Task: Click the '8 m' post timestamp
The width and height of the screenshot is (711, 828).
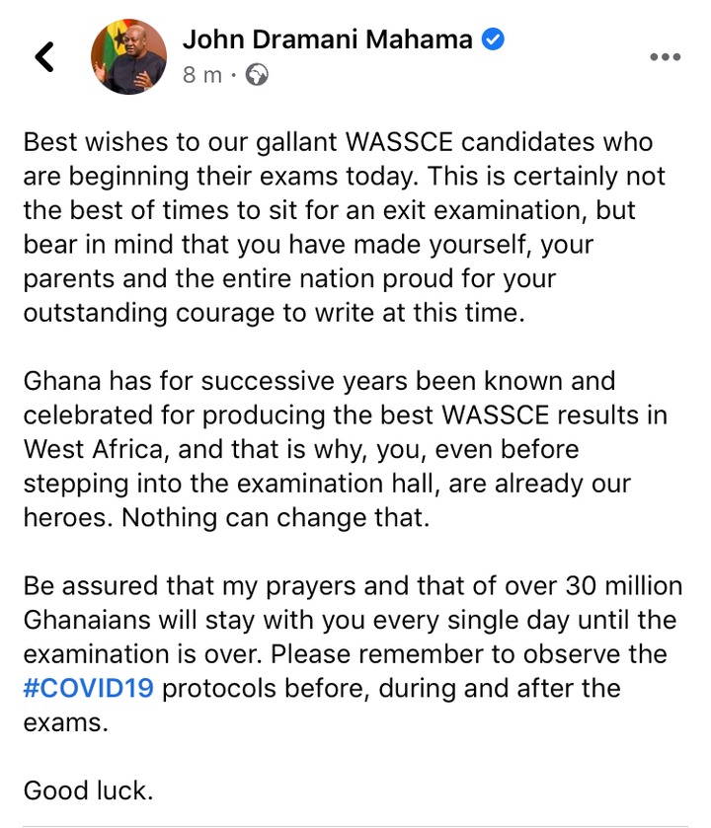Action: point(202,75)
